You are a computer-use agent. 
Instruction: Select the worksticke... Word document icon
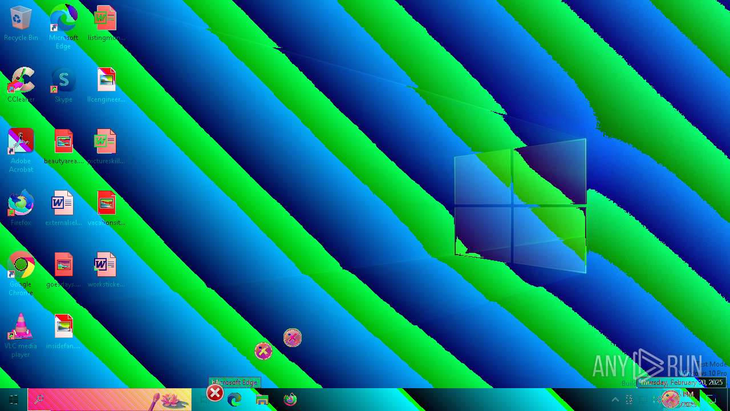106,270
